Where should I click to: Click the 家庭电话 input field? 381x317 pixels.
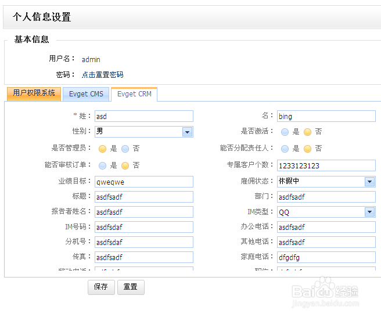click(x=326, y=257)
